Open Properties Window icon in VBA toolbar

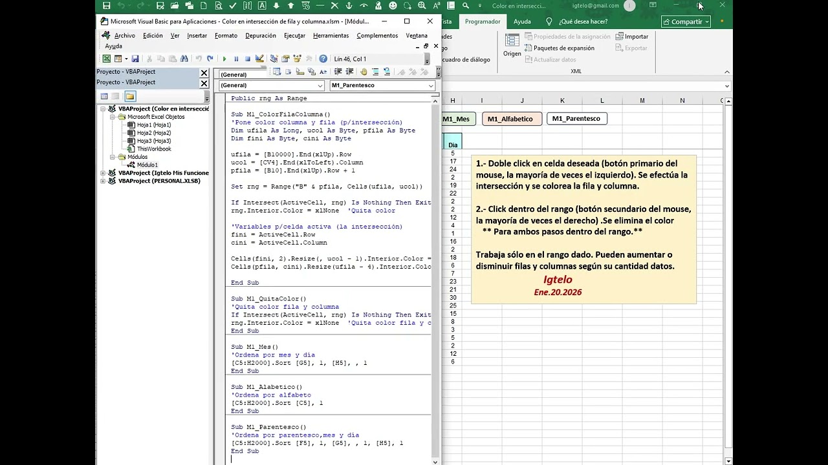285,59
